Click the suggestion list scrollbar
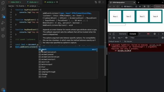Image resolution: width=164 pixels, height=92 pixels. tap(97, 50)
